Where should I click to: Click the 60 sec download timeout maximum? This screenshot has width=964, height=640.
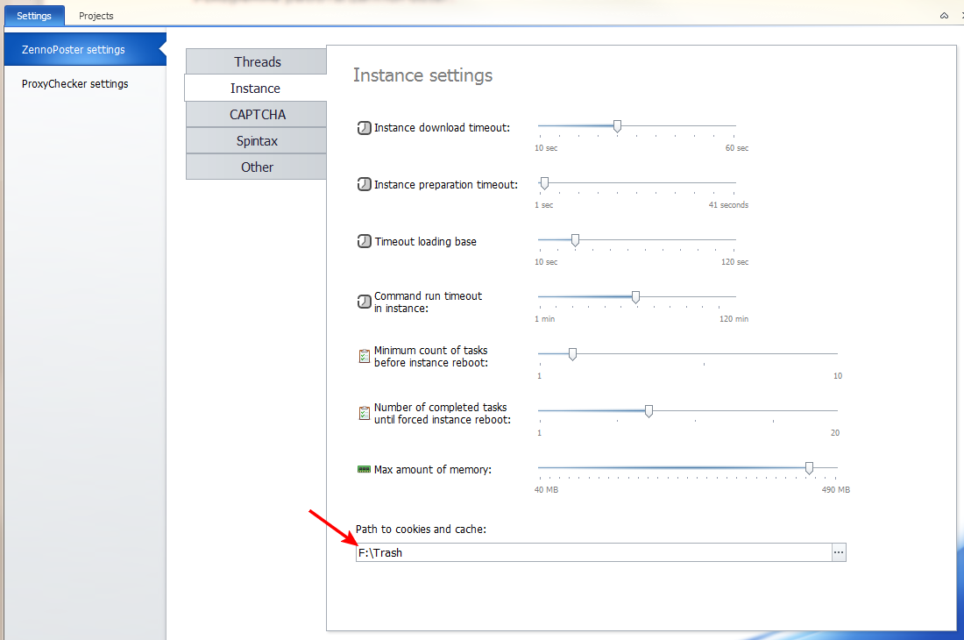(736, 148)
